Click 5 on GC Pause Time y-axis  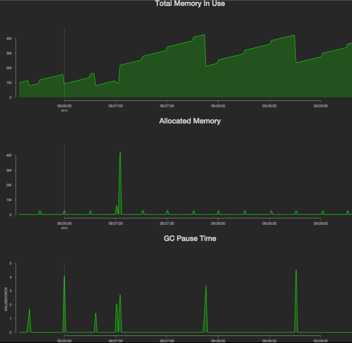coord(11,263)
